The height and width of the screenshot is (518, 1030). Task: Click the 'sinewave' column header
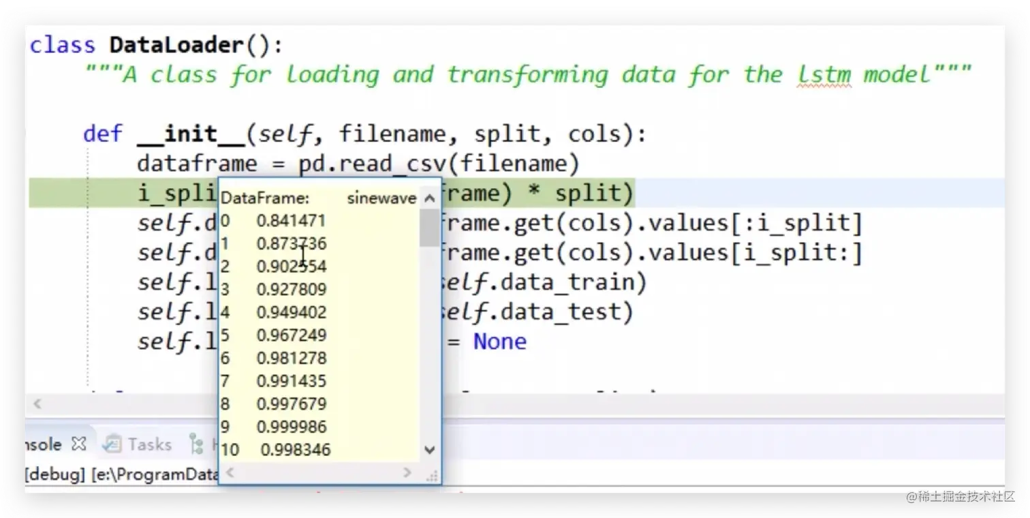381,198
